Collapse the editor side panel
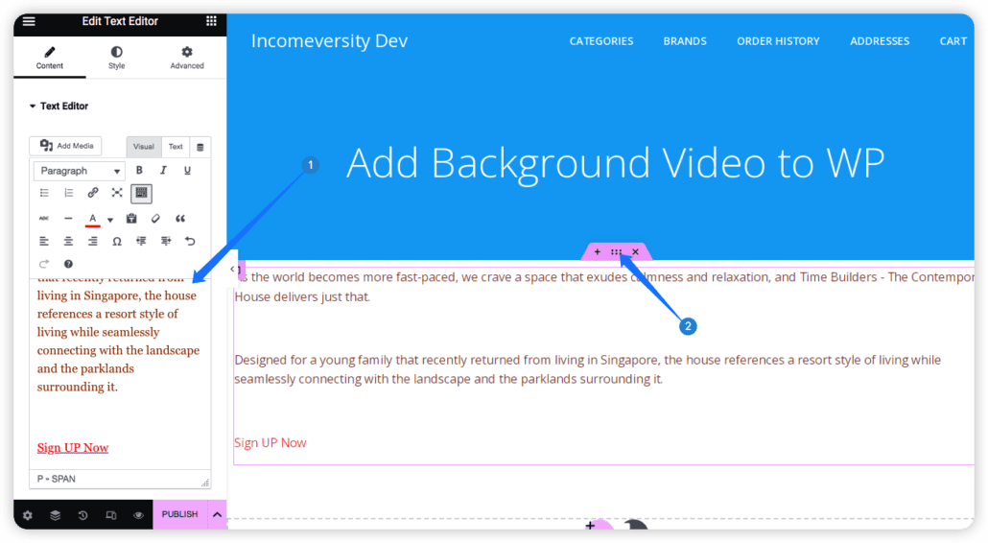Image resolution: width=988 pixels, height=543 pixels. point(232,269)
